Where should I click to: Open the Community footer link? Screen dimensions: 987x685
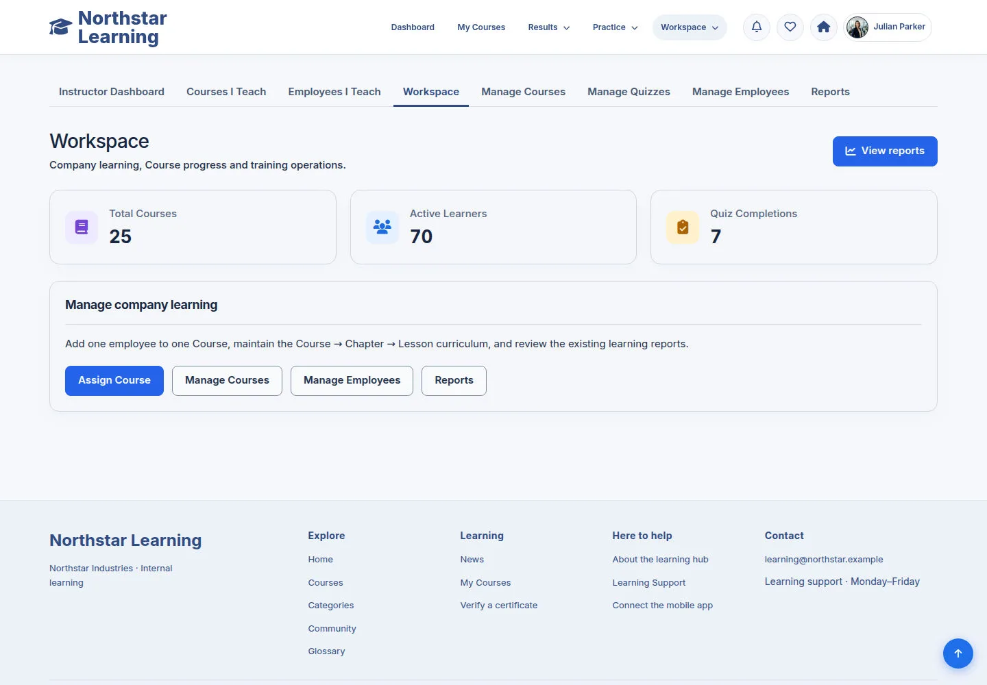(x=332, y=629)
